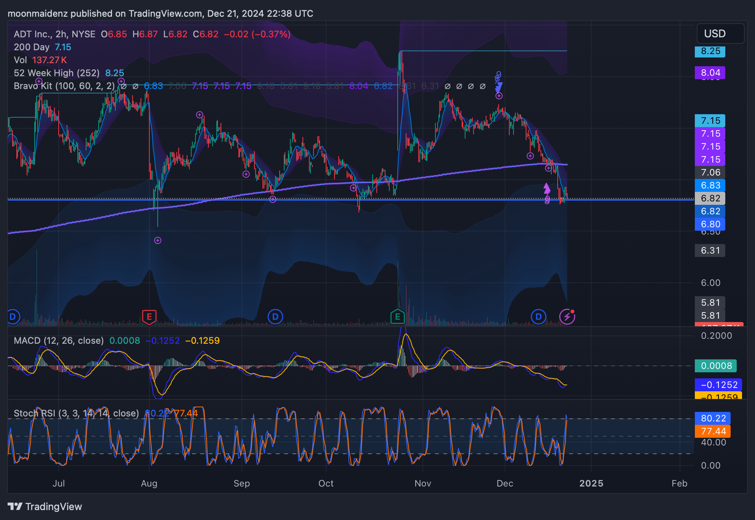Click the light blue 7.15 price label
The height and width of the screenshot is (520, 755).
click(710, 121)
